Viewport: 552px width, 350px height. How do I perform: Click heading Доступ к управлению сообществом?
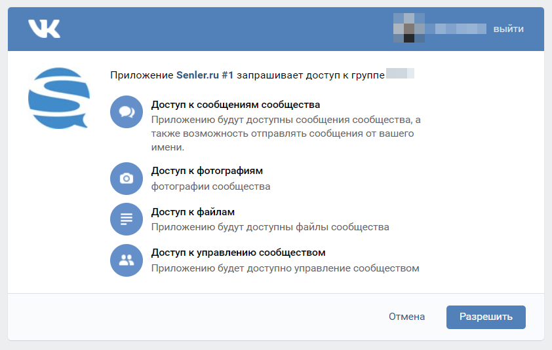[239, 253]
